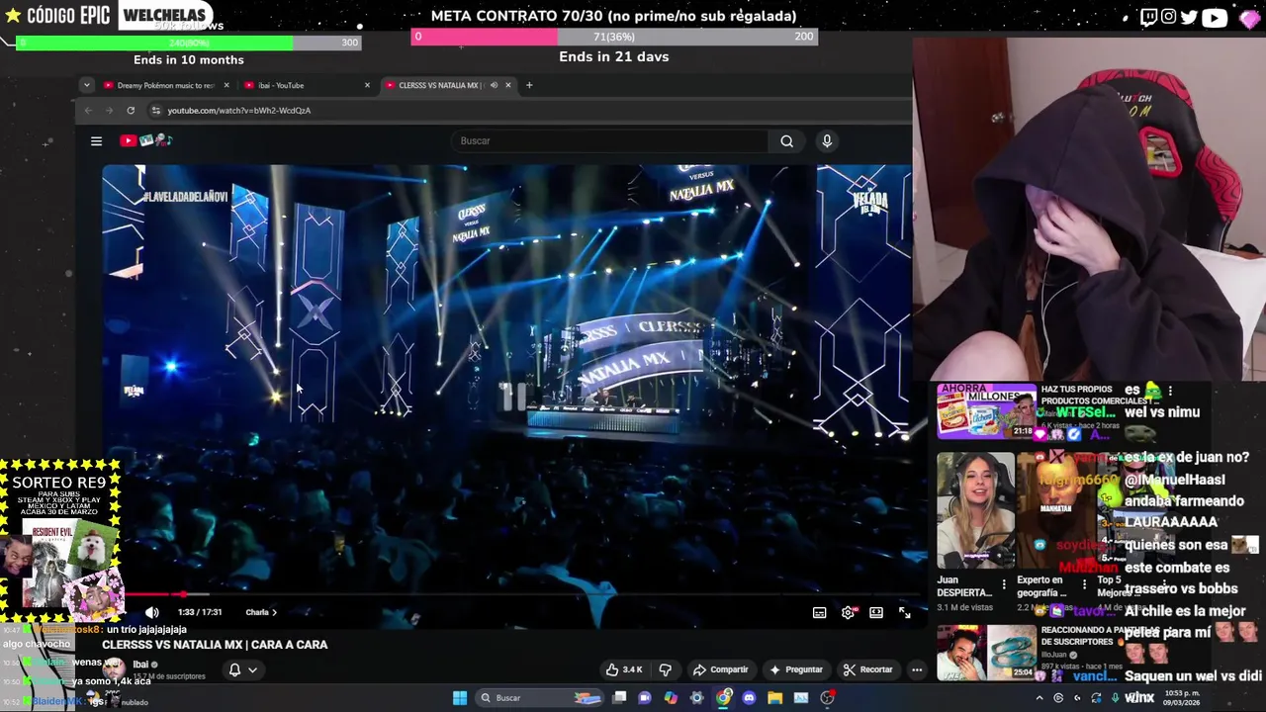Close the Dreamy Pokémon music tab
This screenshot has height=712, width=1266.
click(226, 85)
